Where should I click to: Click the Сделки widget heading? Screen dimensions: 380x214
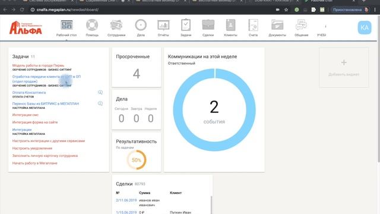click(x=124, y=184)
